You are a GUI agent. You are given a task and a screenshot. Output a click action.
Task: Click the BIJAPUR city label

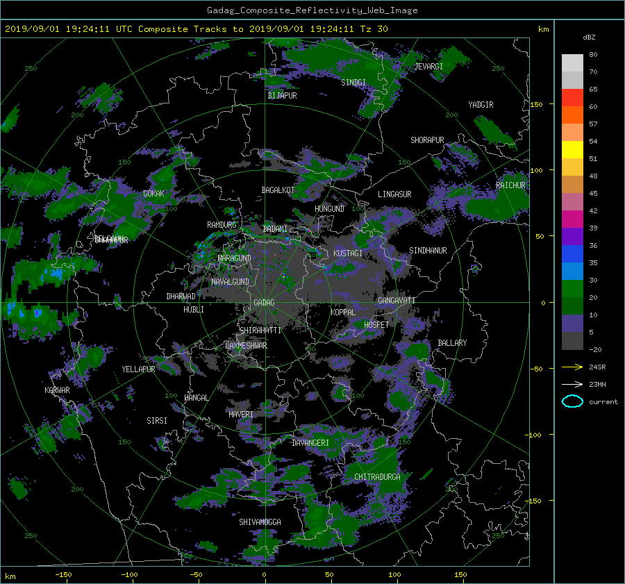point(282,96)
